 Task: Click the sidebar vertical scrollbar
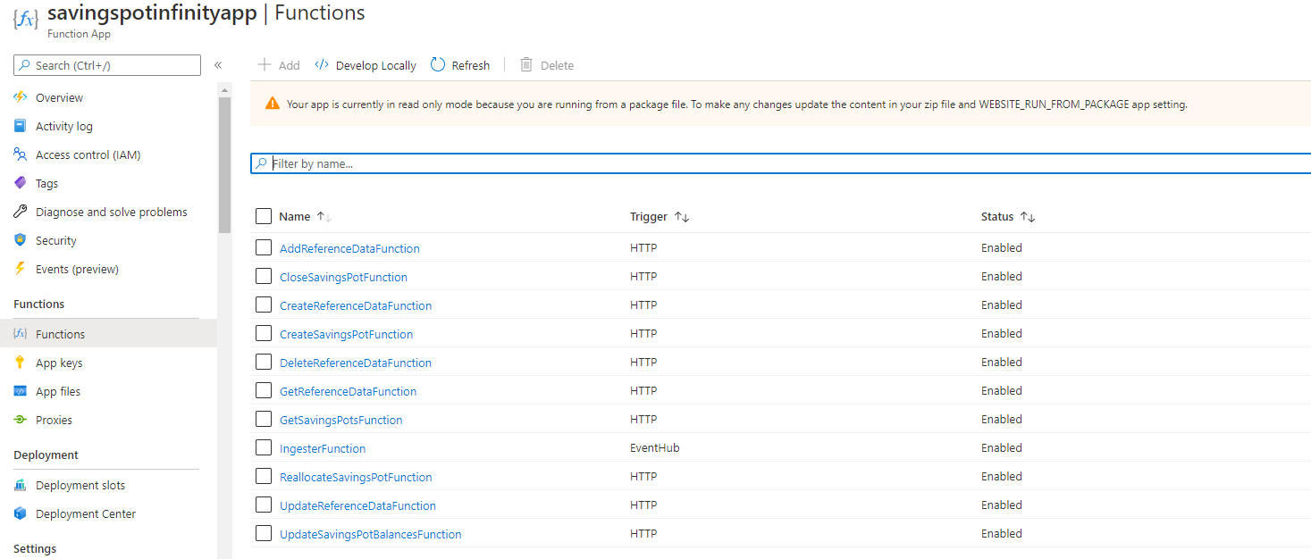(224, 161)
